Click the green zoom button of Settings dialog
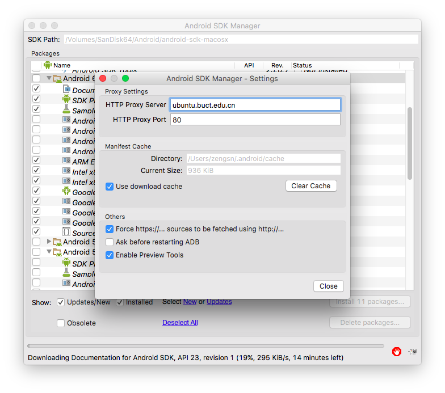 pos(125,78)
